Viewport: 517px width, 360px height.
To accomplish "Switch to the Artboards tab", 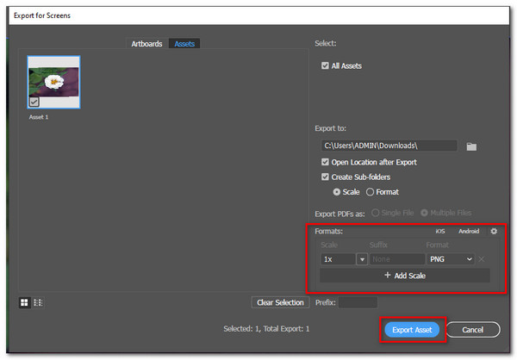I will (x=146, y=44).
